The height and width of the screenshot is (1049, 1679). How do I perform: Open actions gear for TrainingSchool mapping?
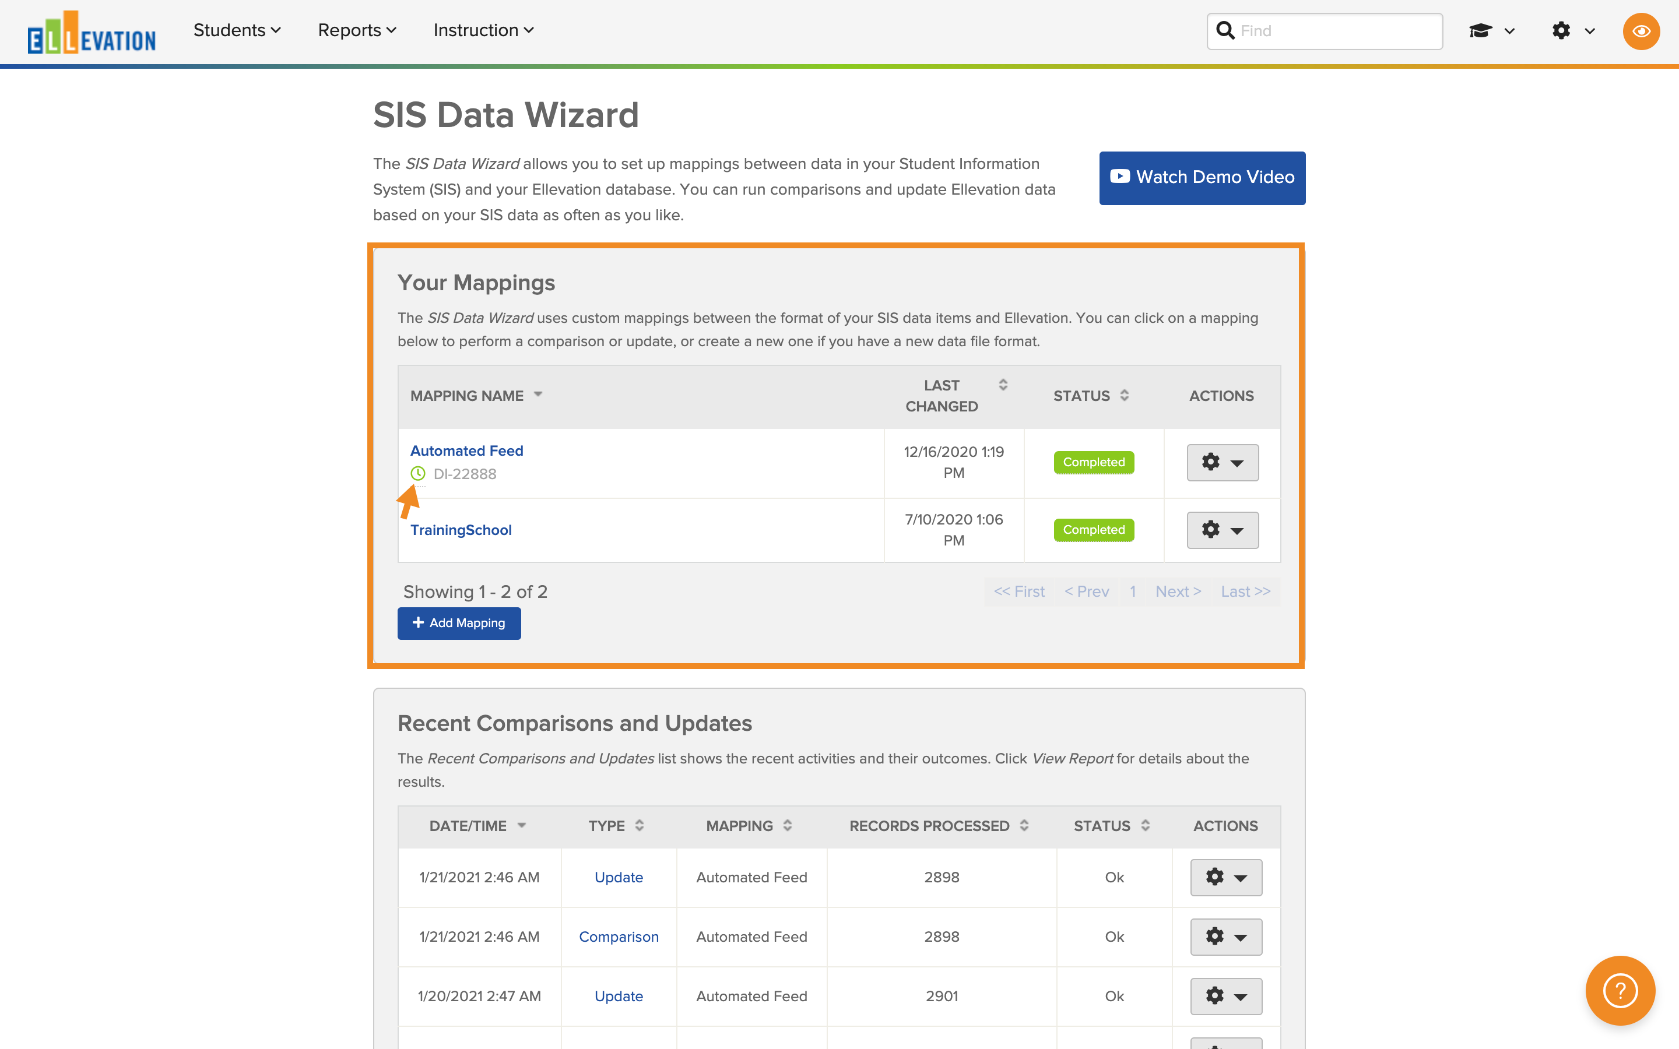click(x=1223, y=530)
